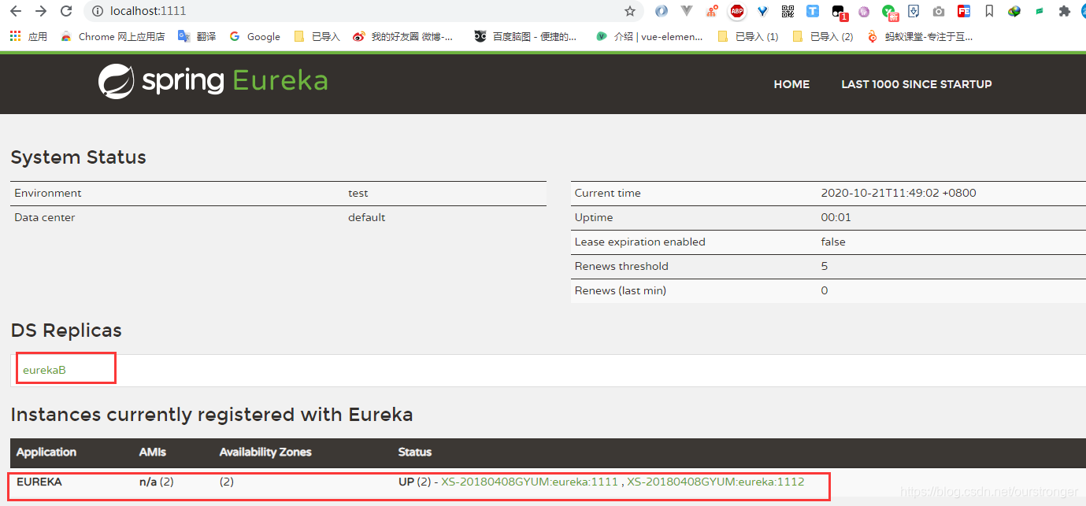Open the globe download manager extension
Viewport: 1086px width, 506px height.
[1014, 11]
